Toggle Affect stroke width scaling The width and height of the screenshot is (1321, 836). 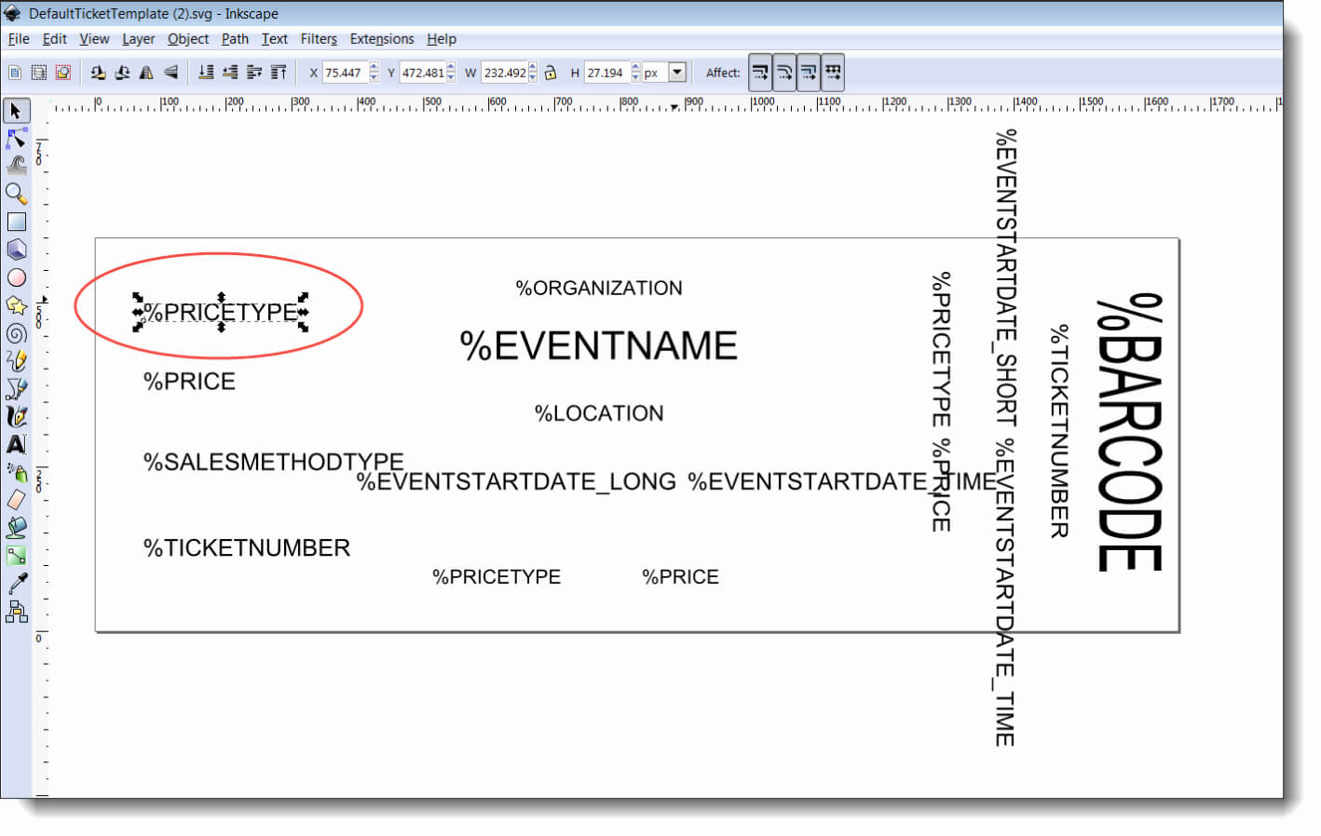click(x=760, y=73)
